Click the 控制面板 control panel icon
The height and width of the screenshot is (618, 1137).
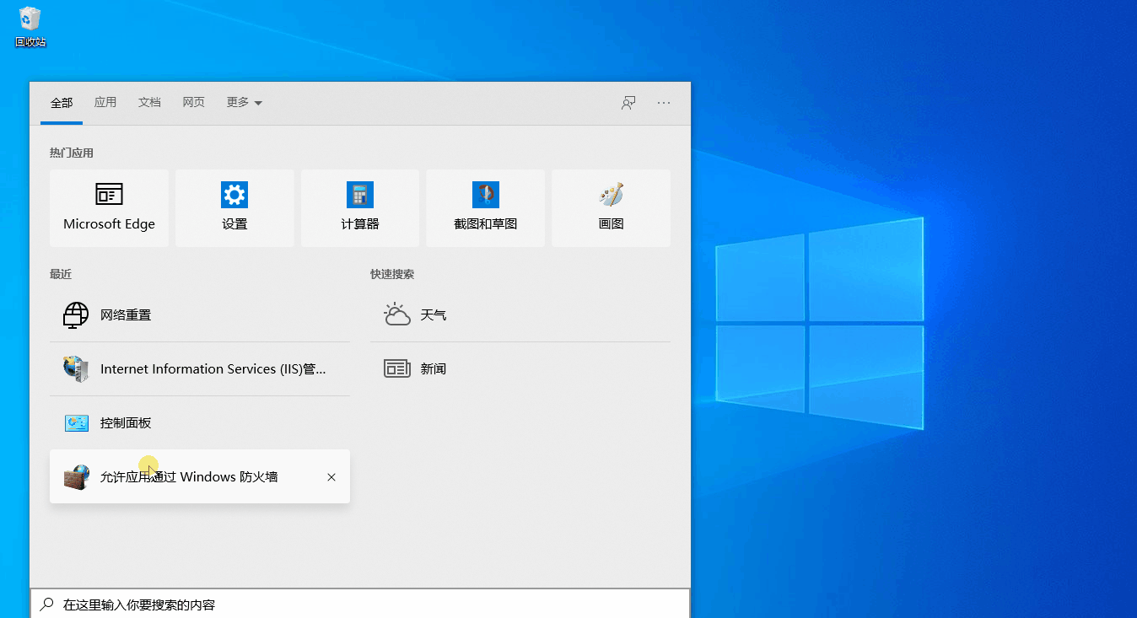76,423
